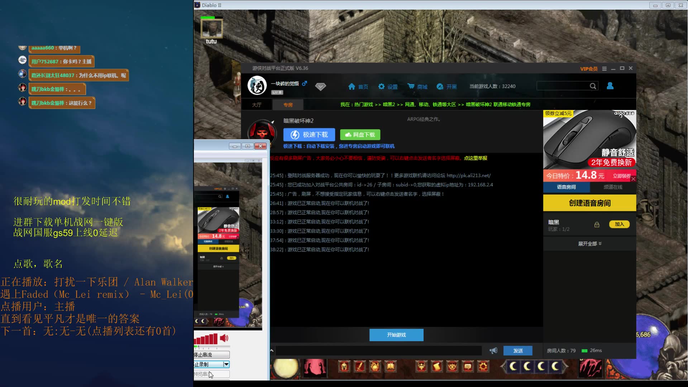This screenshot has width=688, height=387.
Task: Focus the chat message input field
Action: click(x=378, y=351)
